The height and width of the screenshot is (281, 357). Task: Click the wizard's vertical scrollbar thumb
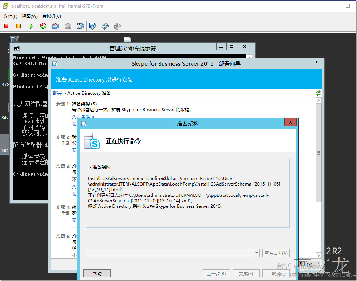[x=318, y=153]
